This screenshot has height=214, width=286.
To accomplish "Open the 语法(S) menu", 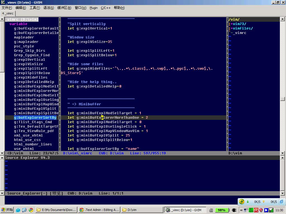I will 49,8.
